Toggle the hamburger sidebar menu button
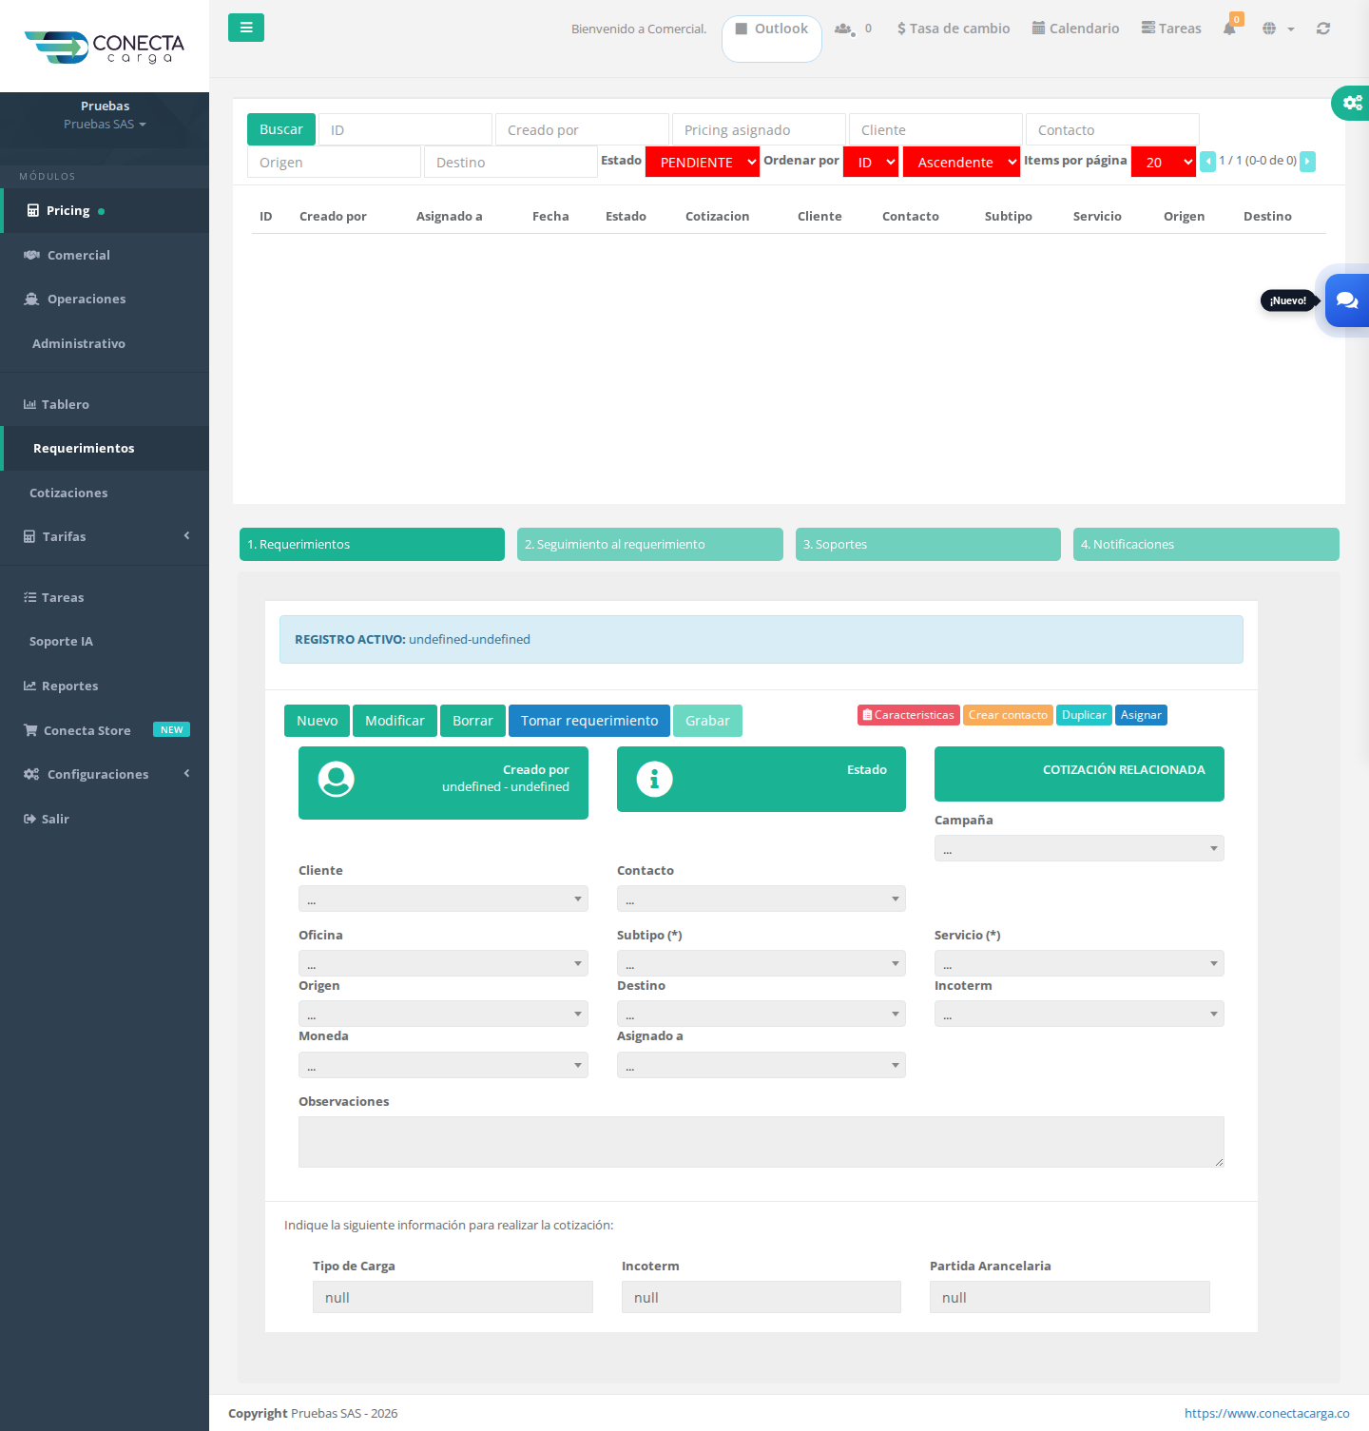The image size is (1369, 1431). 246,28
